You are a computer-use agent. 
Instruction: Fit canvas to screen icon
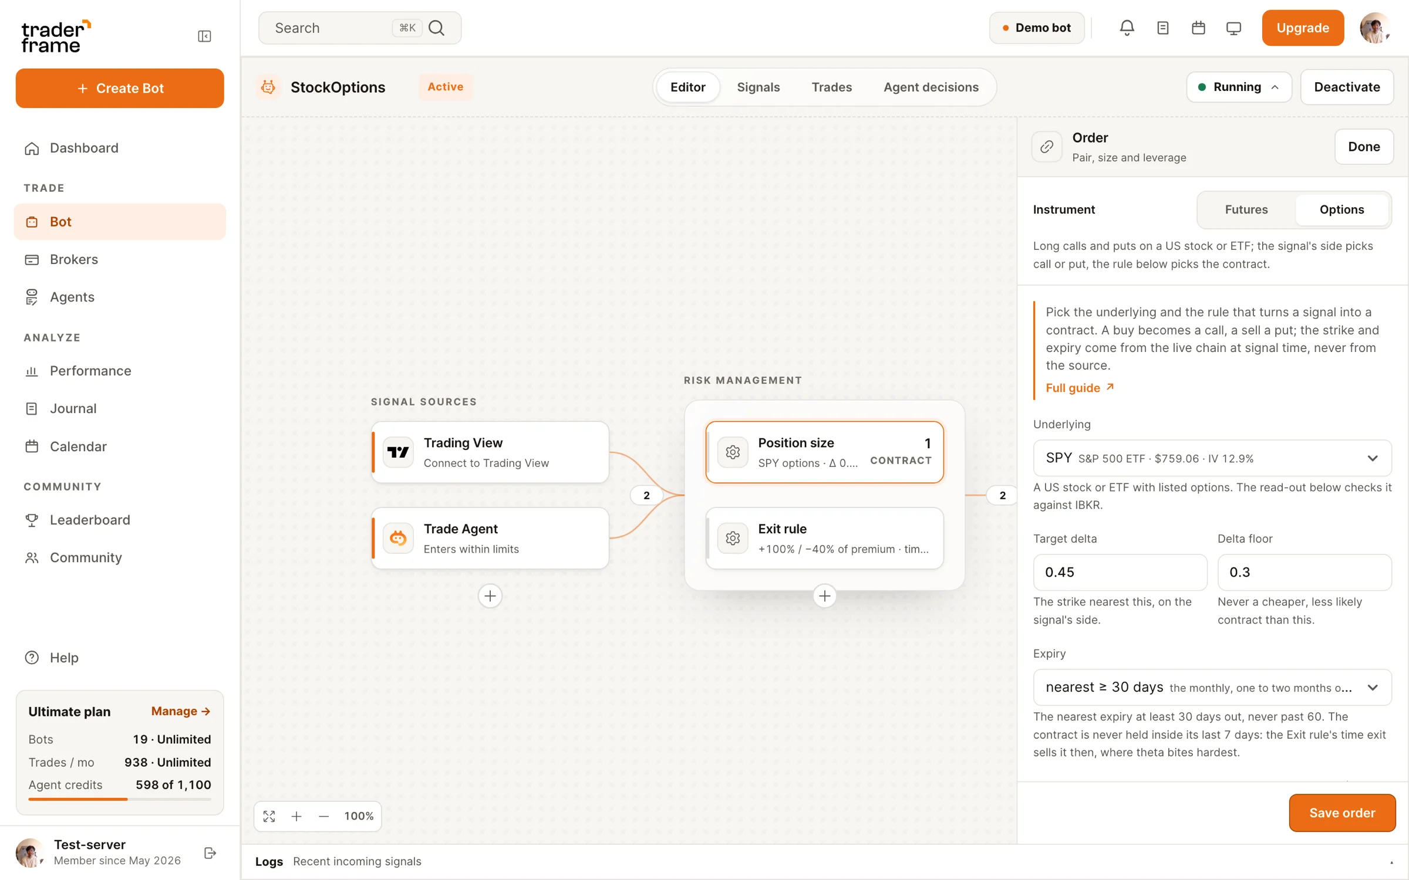pyautogui.click(x=269, y=816)
